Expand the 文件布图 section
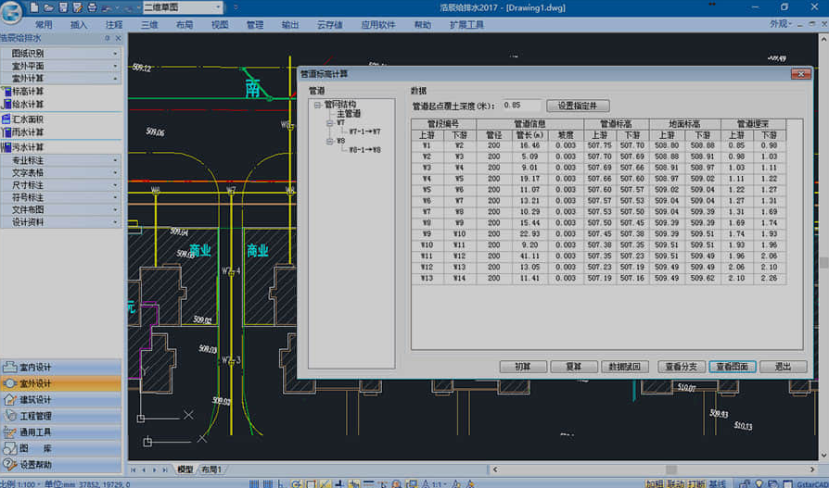The image size is (829, 488). point(61,209)
